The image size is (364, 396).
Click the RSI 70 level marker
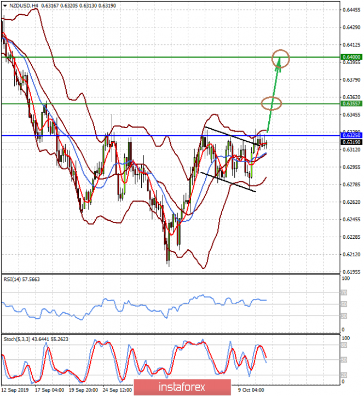click(344, 292)
